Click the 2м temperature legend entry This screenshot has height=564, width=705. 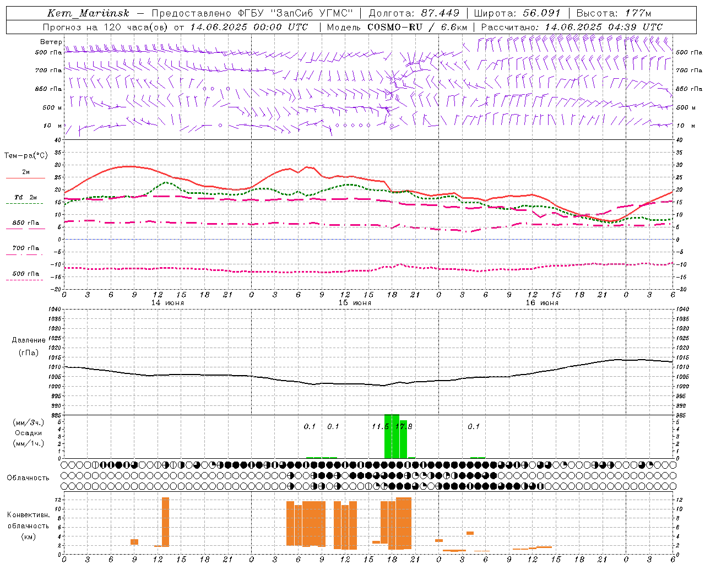[26, 172]
